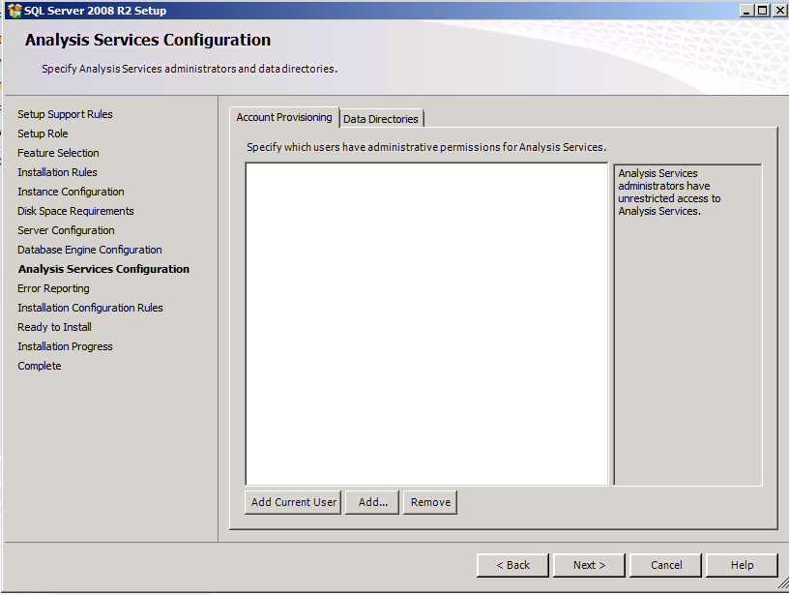
Task: Click the Server Configuration step
Action: [x=66, y=230]
